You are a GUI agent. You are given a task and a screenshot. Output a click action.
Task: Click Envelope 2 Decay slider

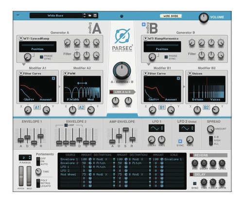[x=79, y=139]
